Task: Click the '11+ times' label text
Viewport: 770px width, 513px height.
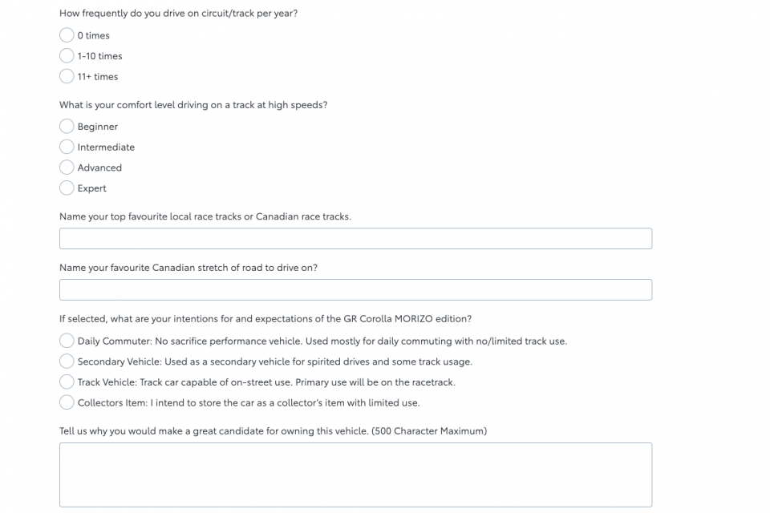Action: click(98, 77)
